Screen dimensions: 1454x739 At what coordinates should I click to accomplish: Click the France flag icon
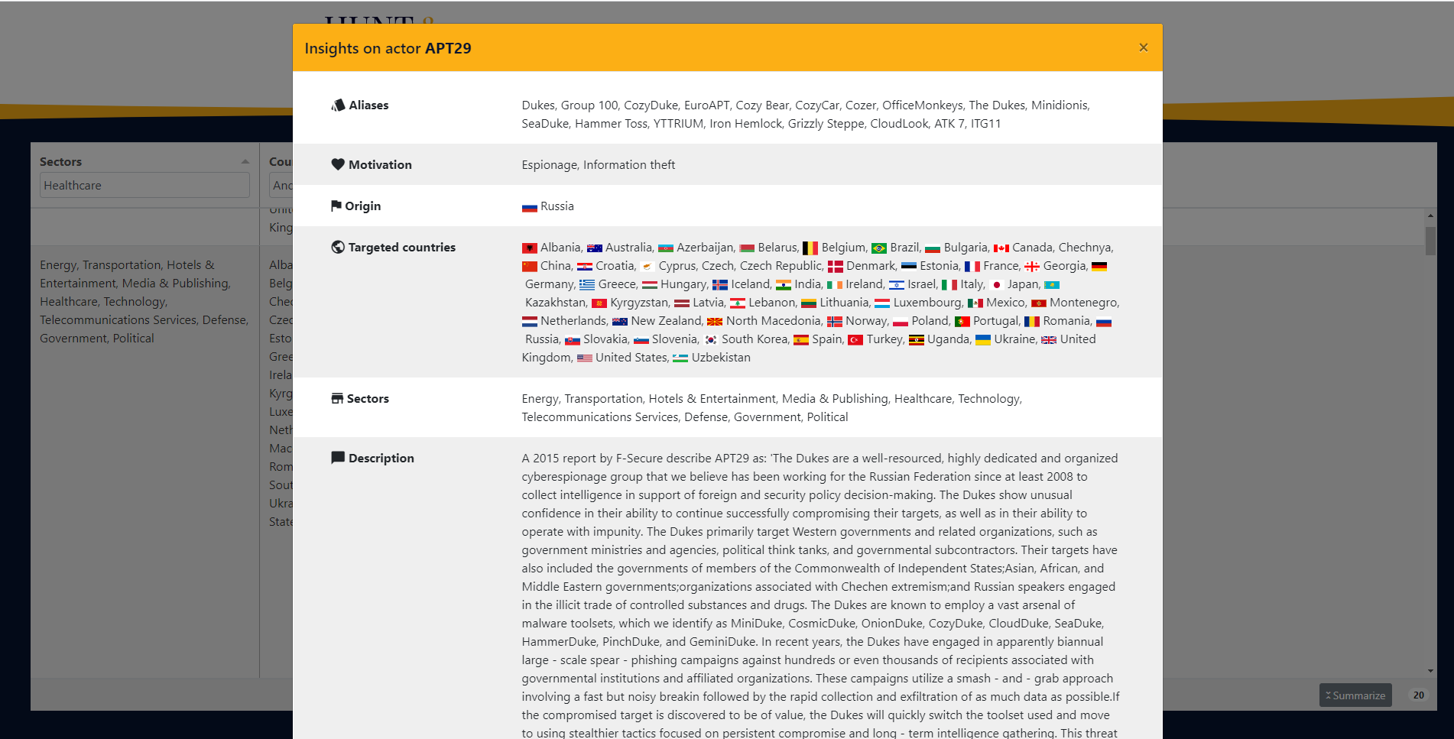(972, 267)
